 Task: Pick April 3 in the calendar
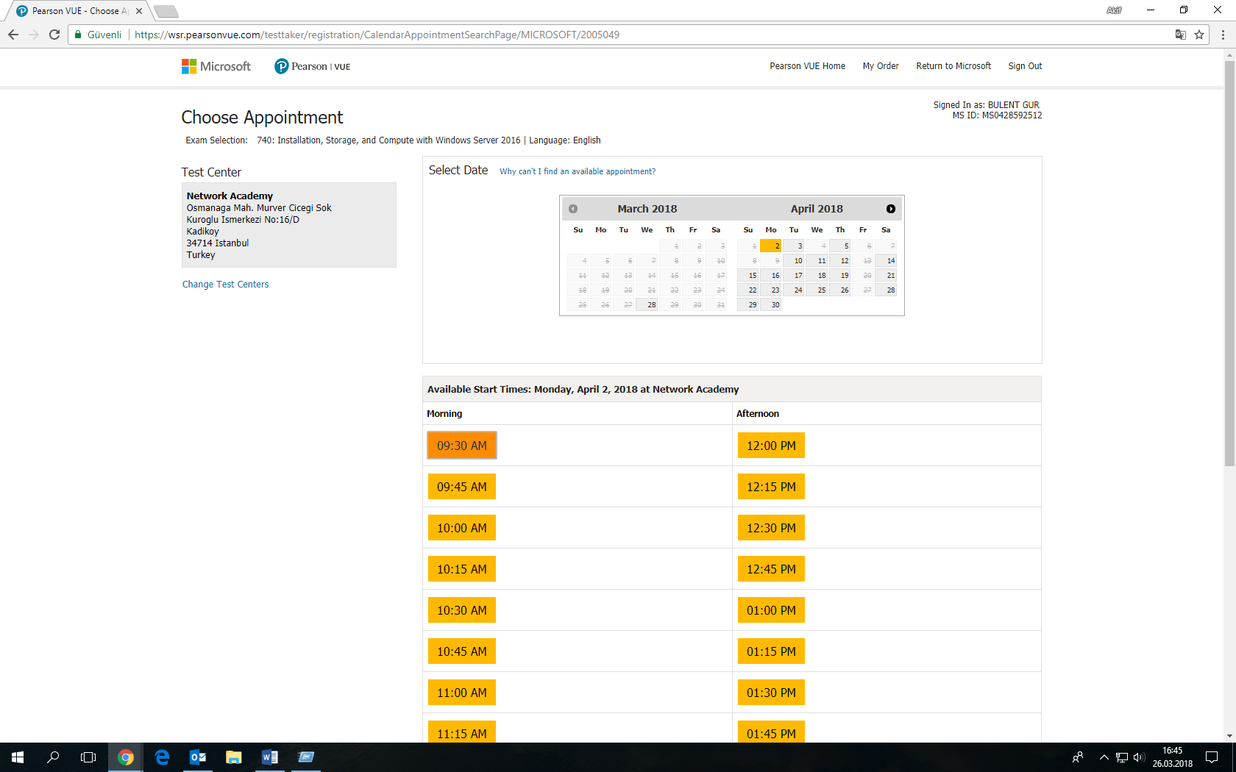[x=794, y=246]
